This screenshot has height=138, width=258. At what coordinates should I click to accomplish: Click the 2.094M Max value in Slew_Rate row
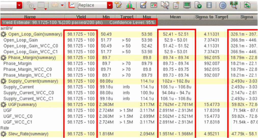click(x=147, y=134)
